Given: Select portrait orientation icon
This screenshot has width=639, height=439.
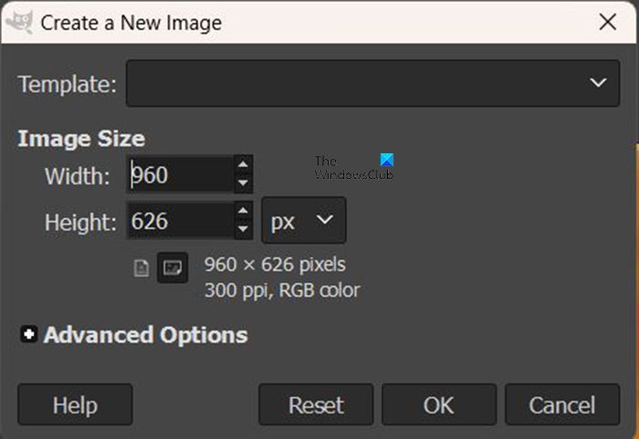Looking at the screenshot, I should coord(141,268).
